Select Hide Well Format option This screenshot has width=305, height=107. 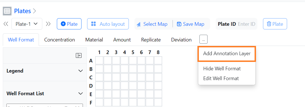(222, 69)
